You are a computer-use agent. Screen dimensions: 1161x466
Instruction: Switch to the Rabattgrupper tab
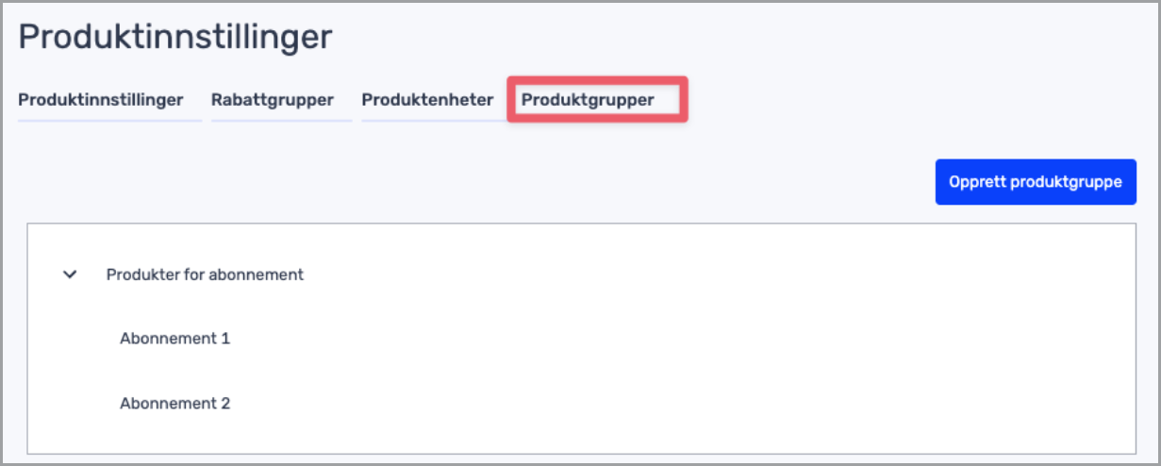[x=273, y=100]
